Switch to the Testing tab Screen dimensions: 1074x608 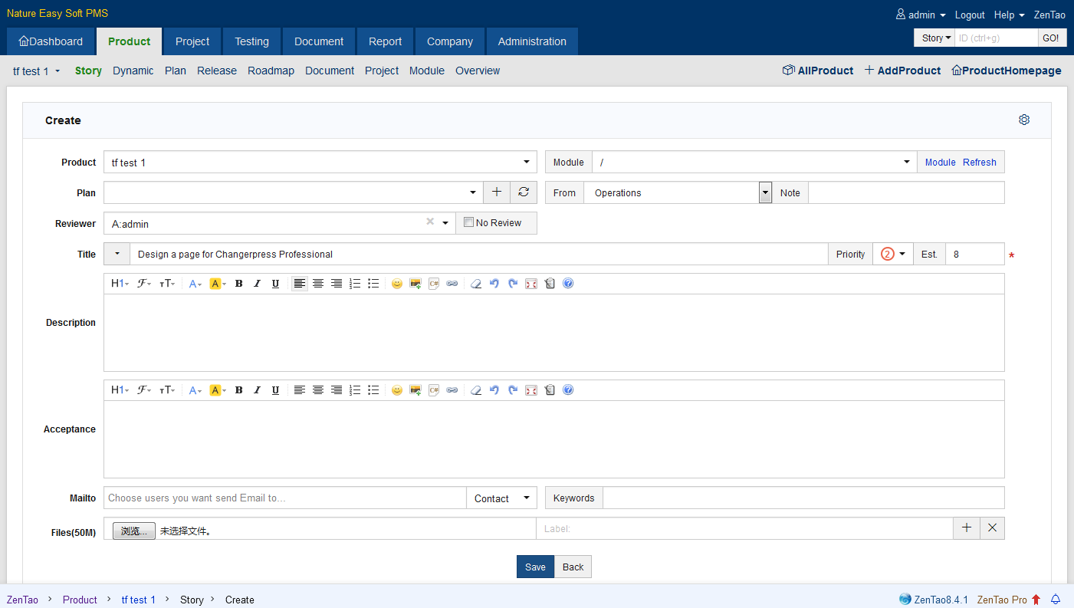251,41
